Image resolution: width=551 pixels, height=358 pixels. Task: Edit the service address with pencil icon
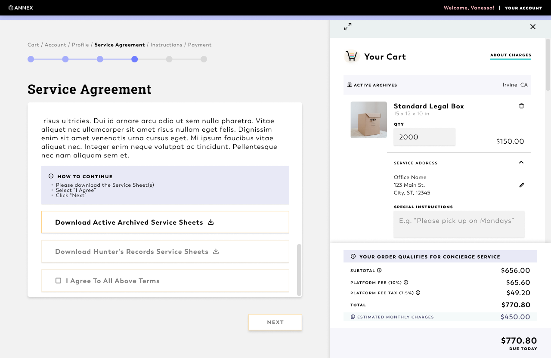pos(522,185)
